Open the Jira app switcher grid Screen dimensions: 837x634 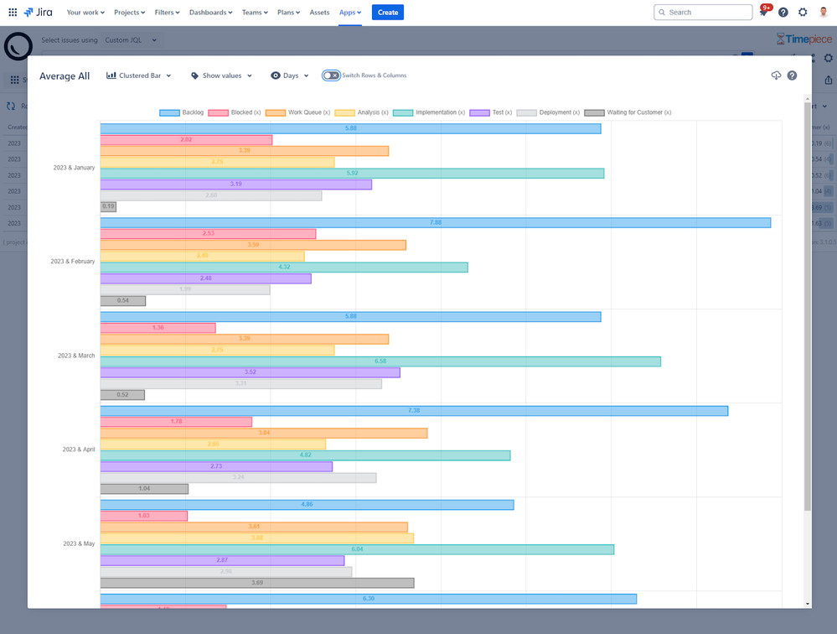13,13
